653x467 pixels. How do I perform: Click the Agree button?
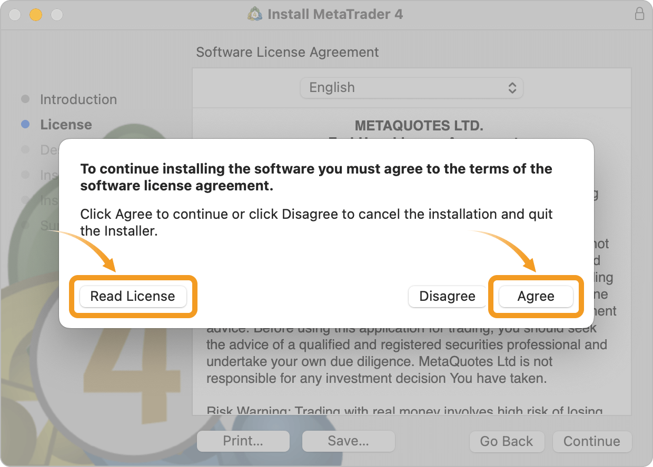coord(536,296)
